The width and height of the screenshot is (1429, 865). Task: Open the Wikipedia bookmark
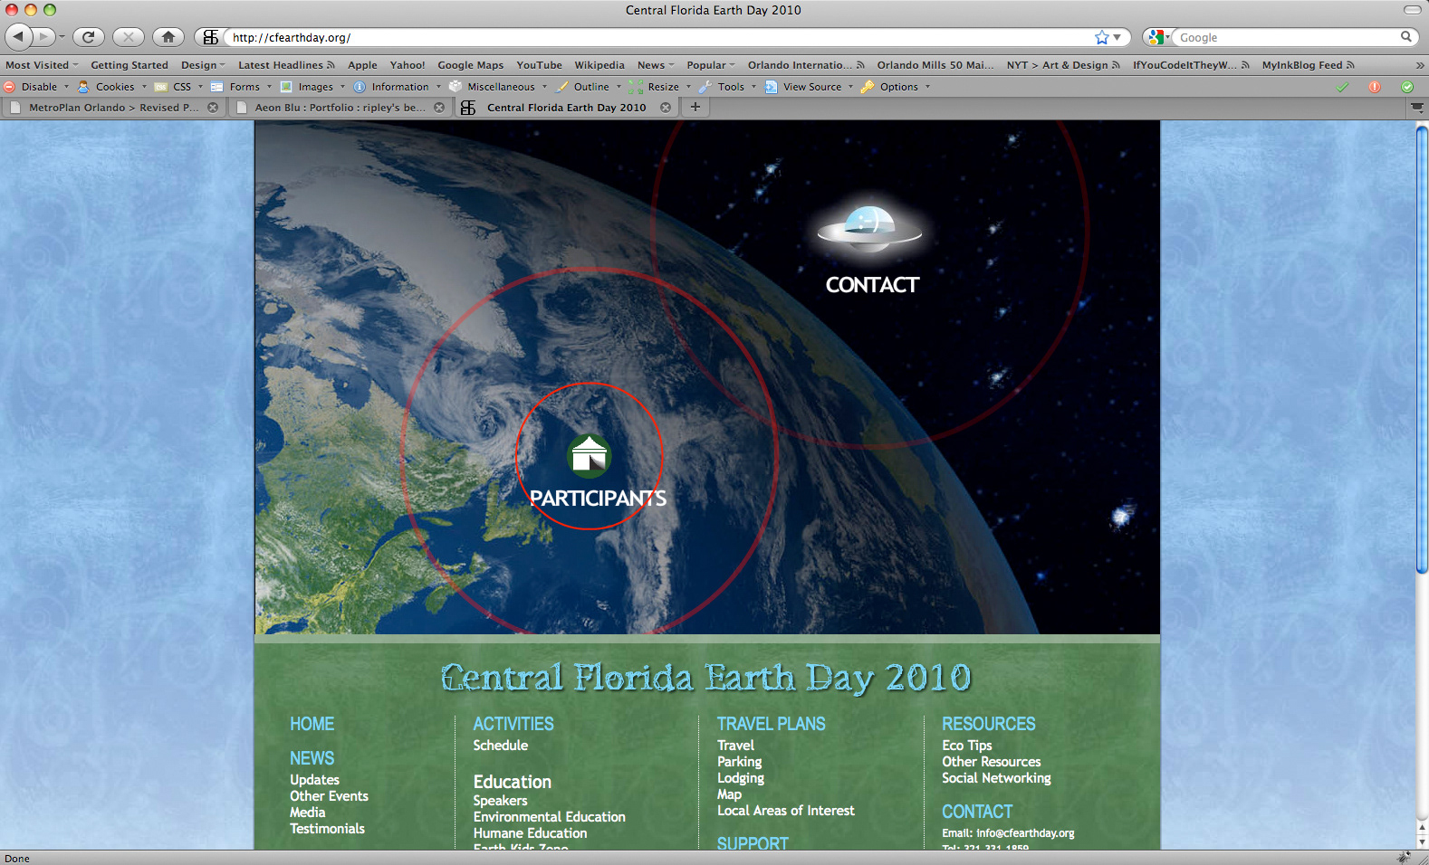tap(599, 65)
